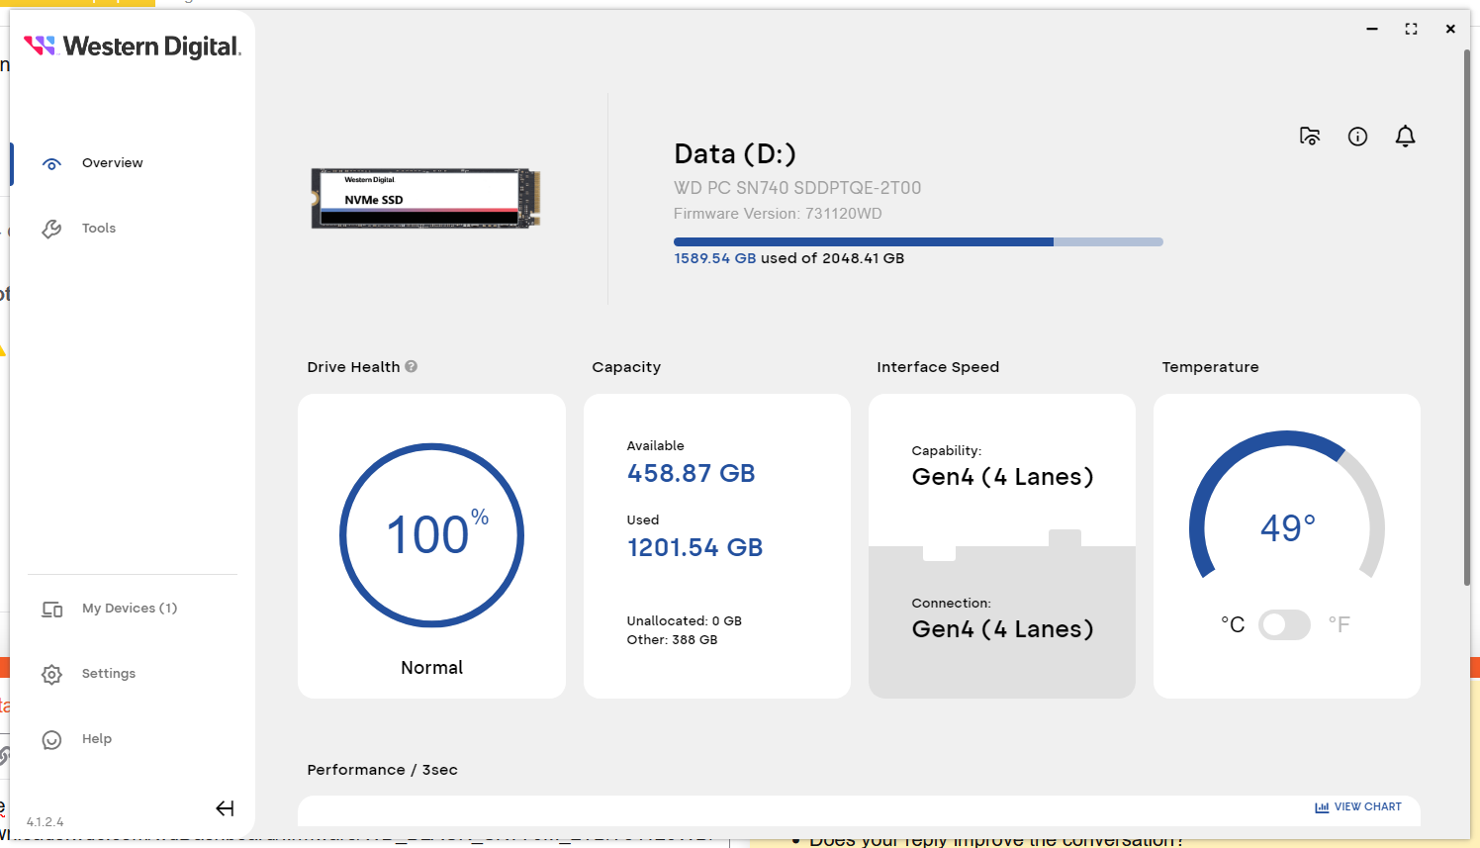Click the Drive Health help question mark

click(412, 366)
